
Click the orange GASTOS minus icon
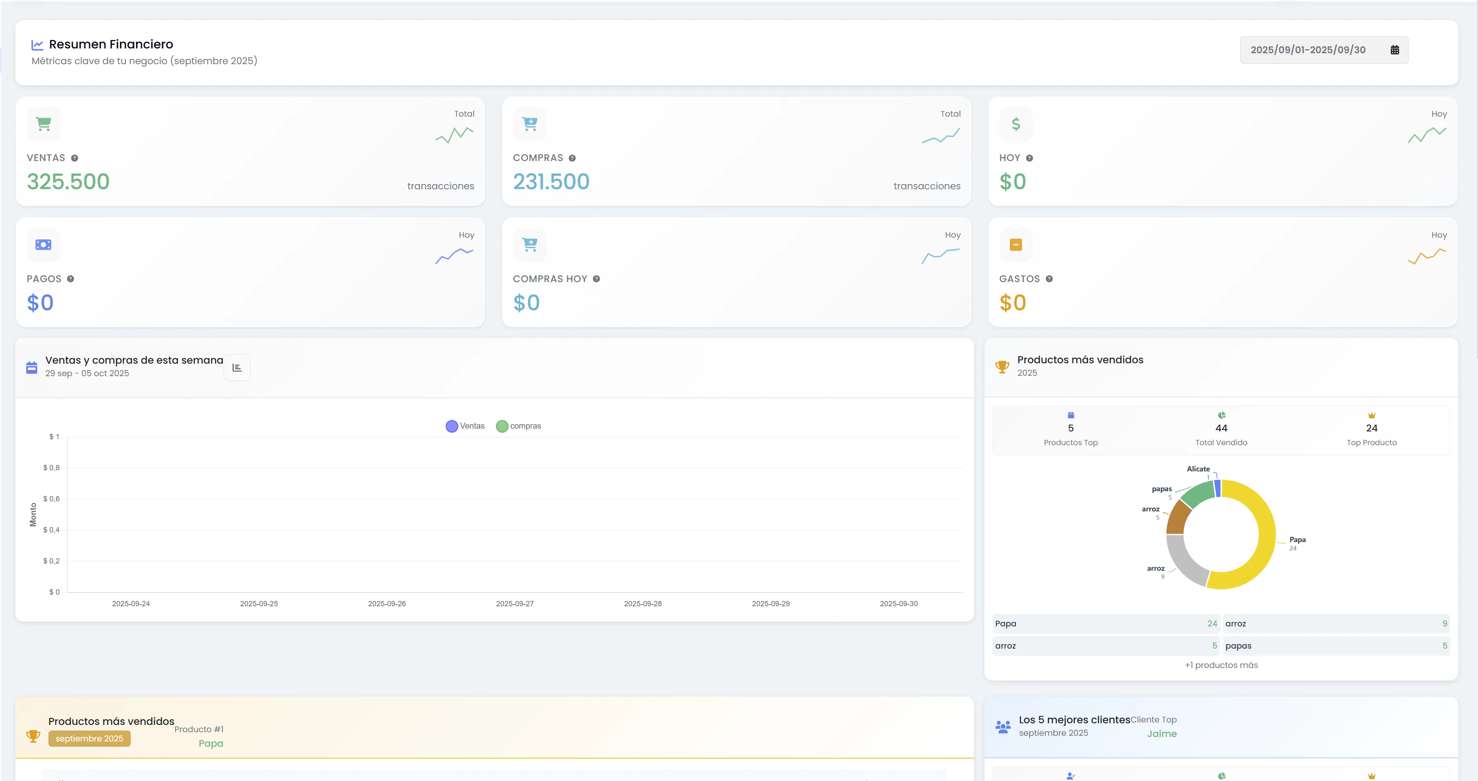tap(1015, 245)
